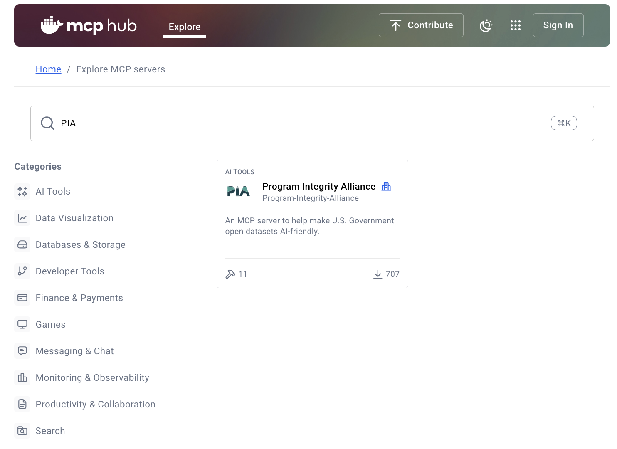Select the Data Visualization chart icon
This screenshot has width=617, height=449.
[22, 218]
